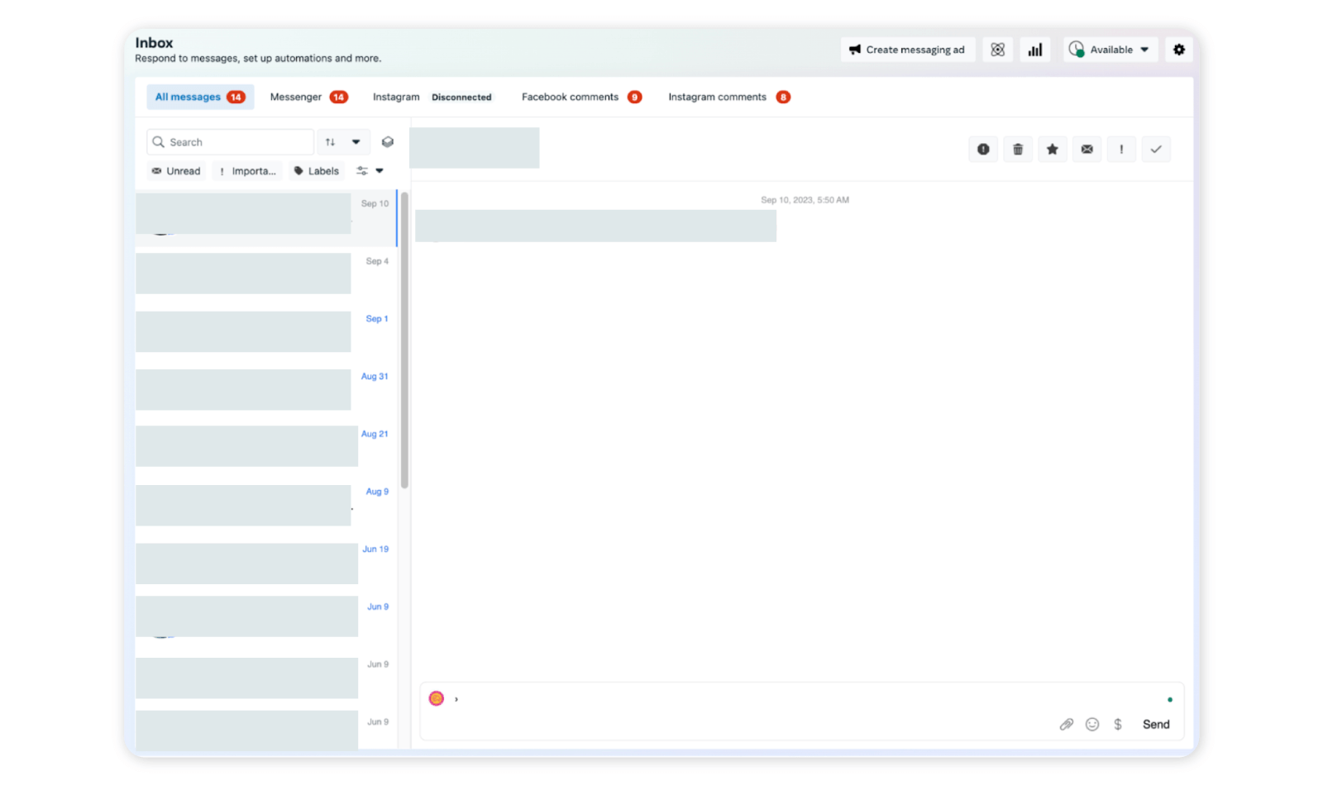Mark conversation as unread via envelope icon
Screen dimensions: 1323x785
[1087, 149]
